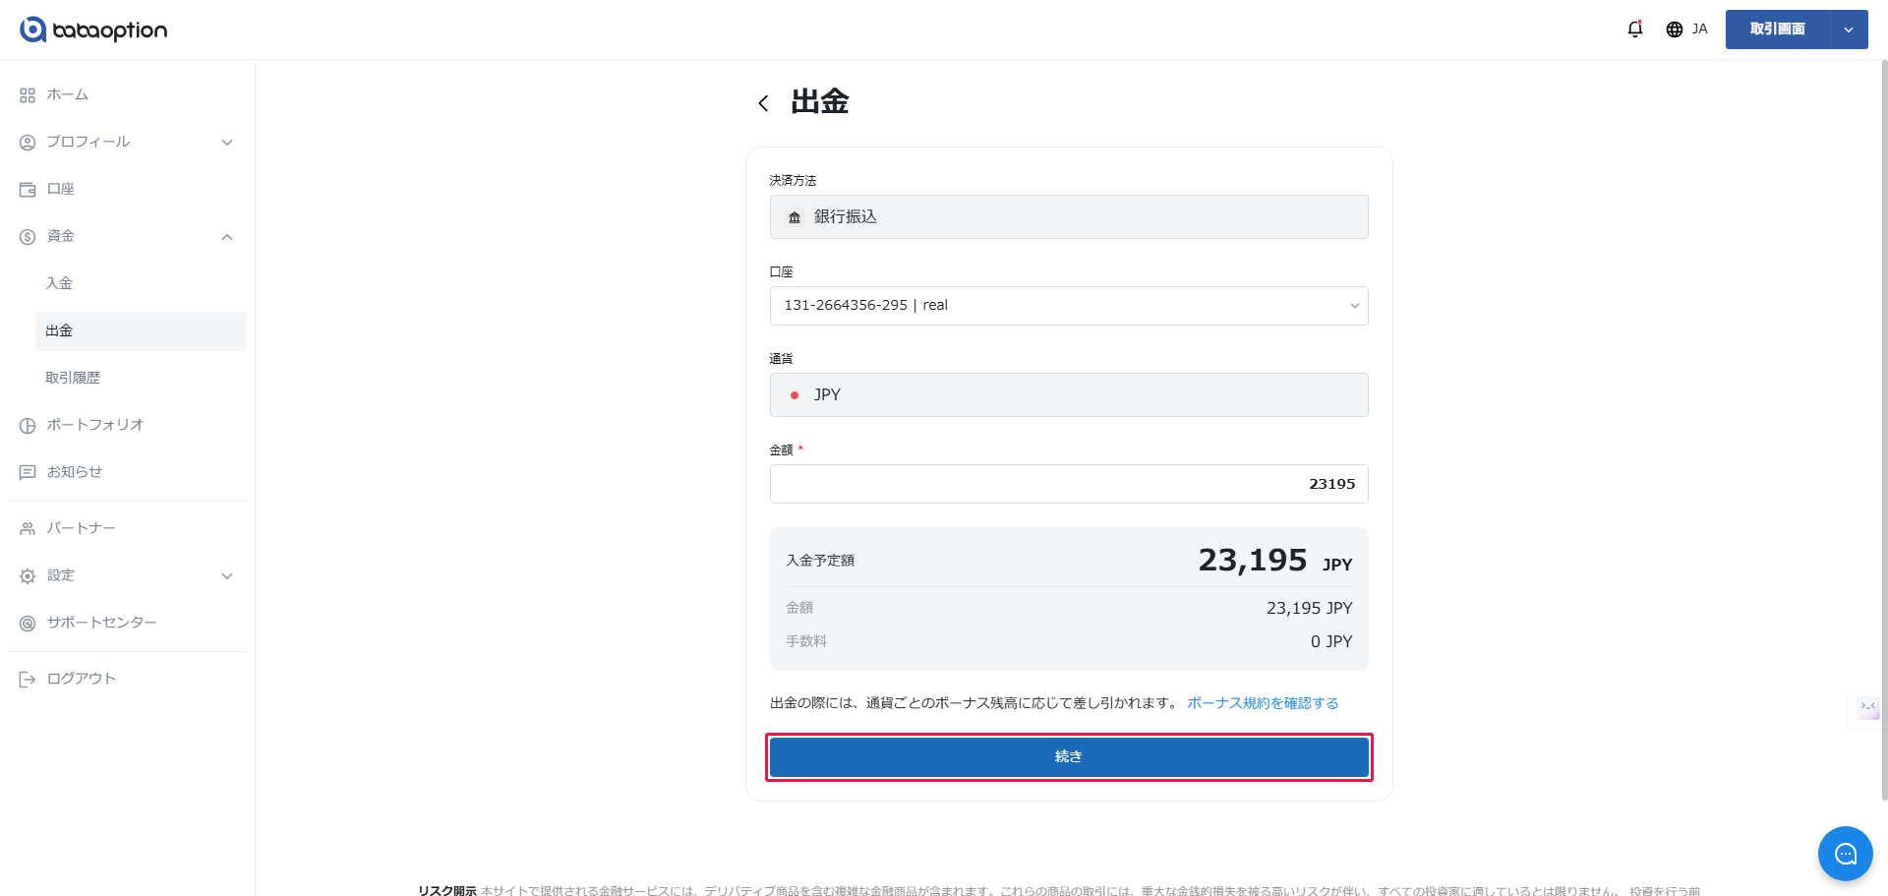This screenshot has width=1888, height=896.
Task: Click the 金額 amount input field
Action: click(x=1068, y=484)
